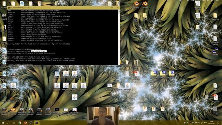Launch Firefox from the taskbar
The image size is (222, 125).
point(25,123)
